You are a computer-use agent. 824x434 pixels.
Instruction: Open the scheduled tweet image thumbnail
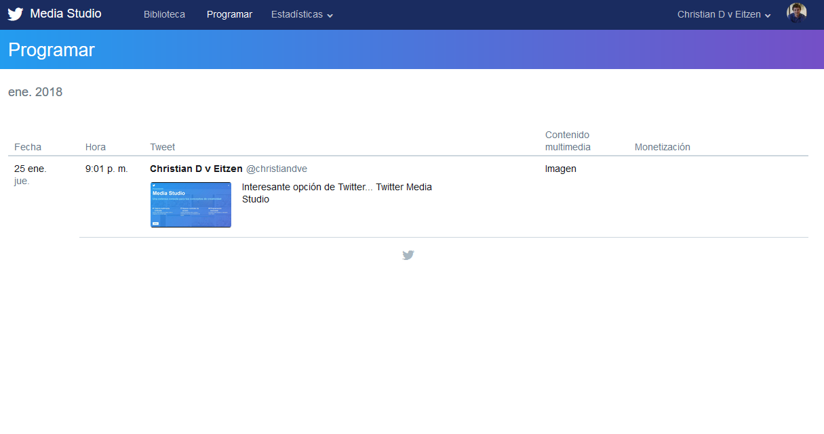[191, 204]
